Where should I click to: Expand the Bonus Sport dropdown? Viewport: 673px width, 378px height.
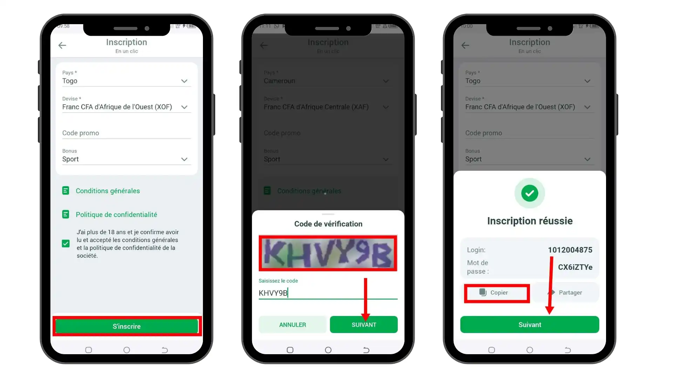pos(184,159)
